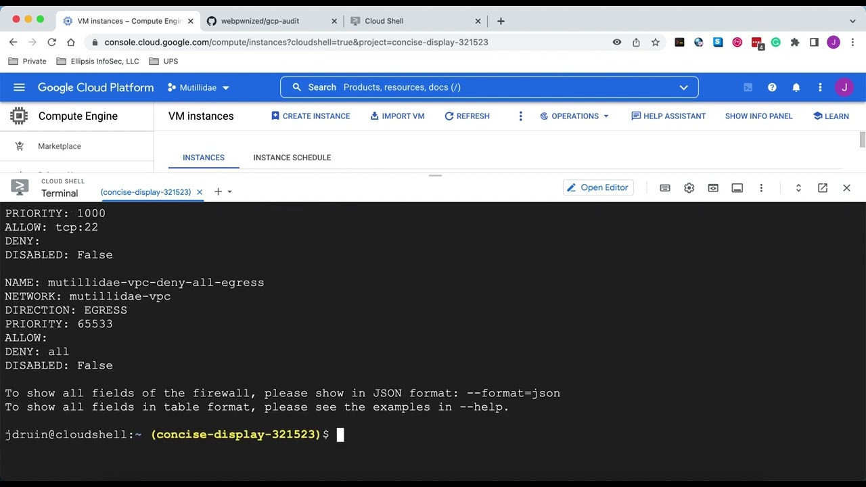This screenshot has width=866, height=487.
Task: Maximize the Cloud Shell panel height
Action: pyautogui.click(x=798, y=188)
